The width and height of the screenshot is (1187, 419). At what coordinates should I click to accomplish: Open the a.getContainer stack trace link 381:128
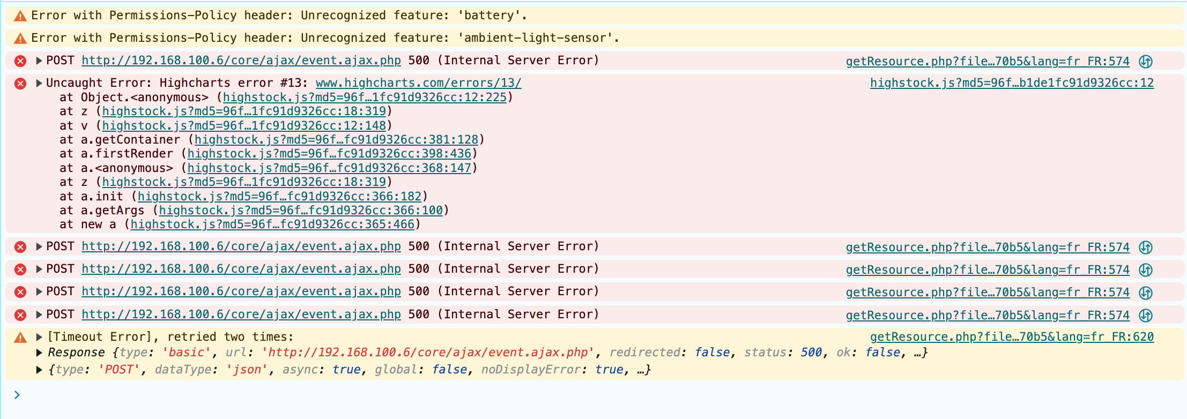click(x=336, y=140)
